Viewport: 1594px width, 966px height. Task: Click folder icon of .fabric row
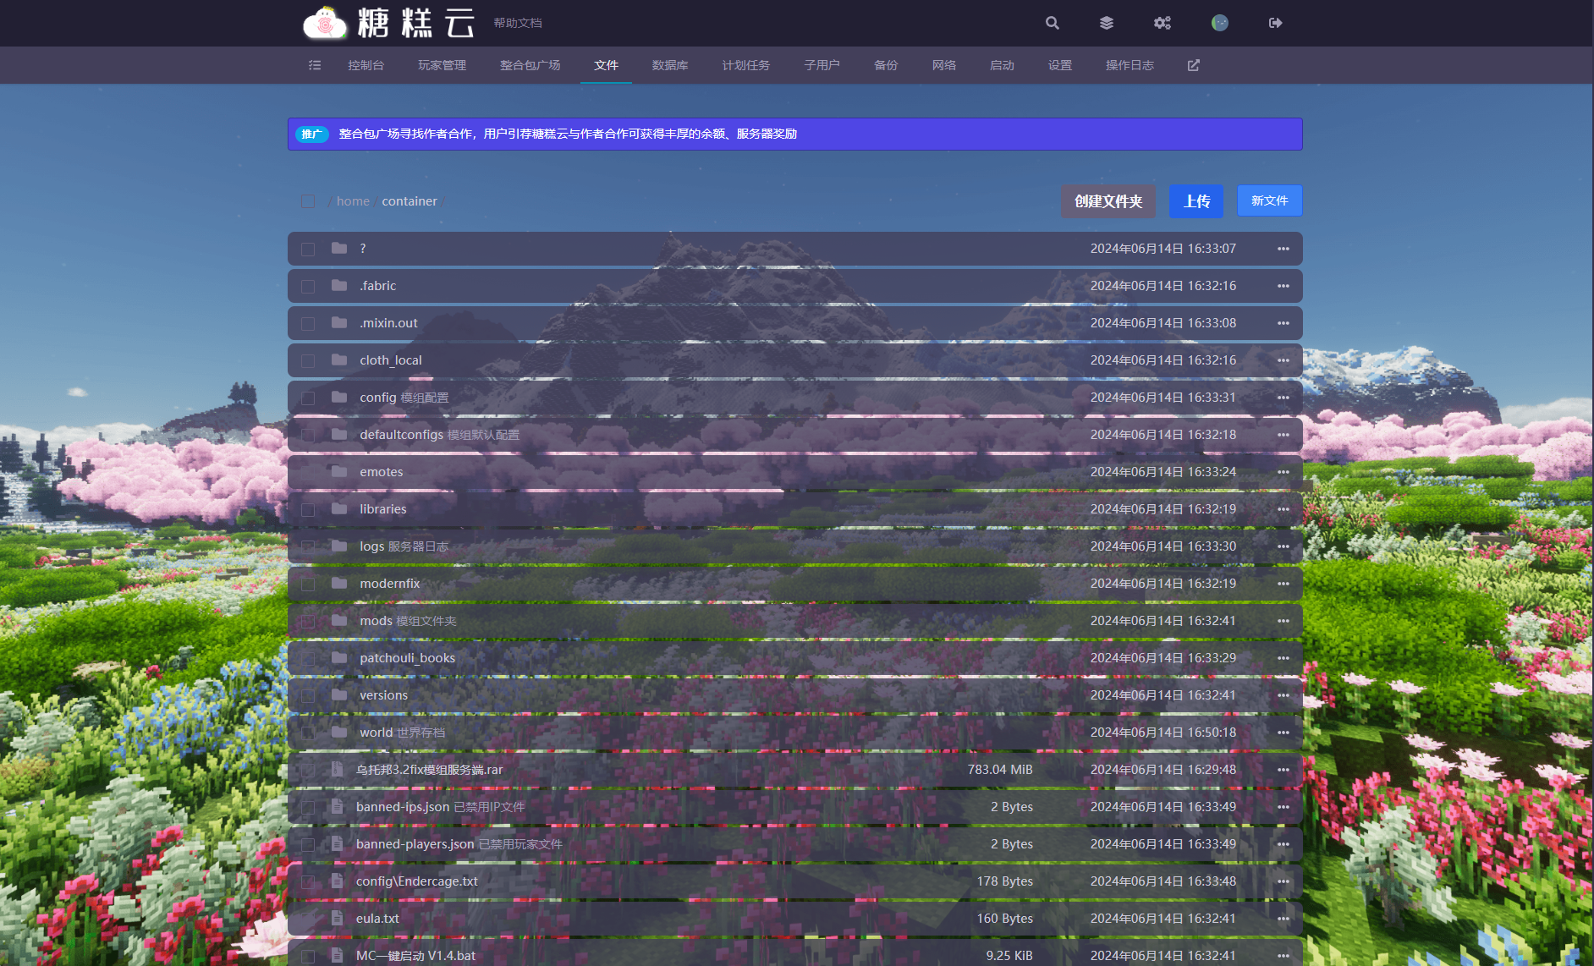click(339, 286)
